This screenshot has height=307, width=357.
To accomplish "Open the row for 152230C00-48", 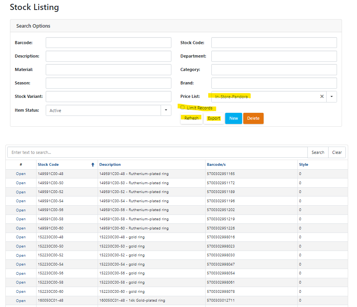I will (21, 237).
